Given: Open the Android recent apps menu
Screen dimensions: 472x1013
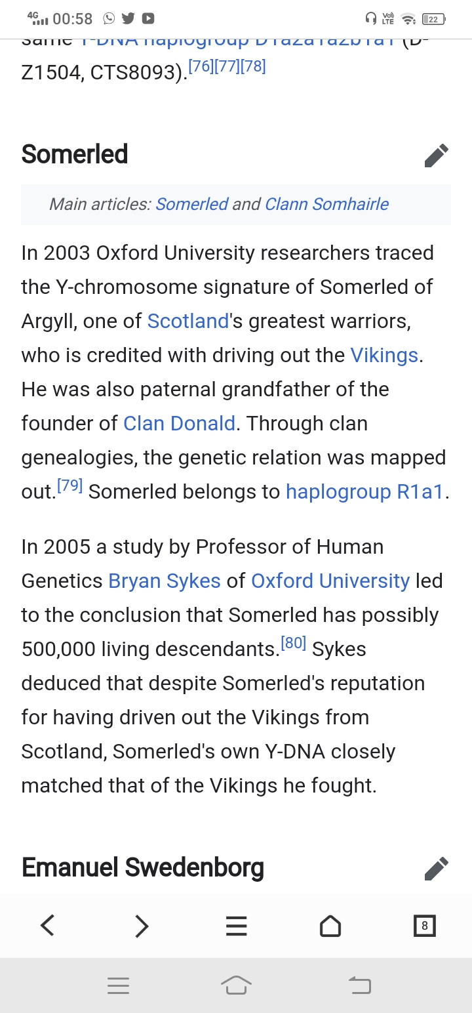Looking at the screenshot, I should 119,985.
